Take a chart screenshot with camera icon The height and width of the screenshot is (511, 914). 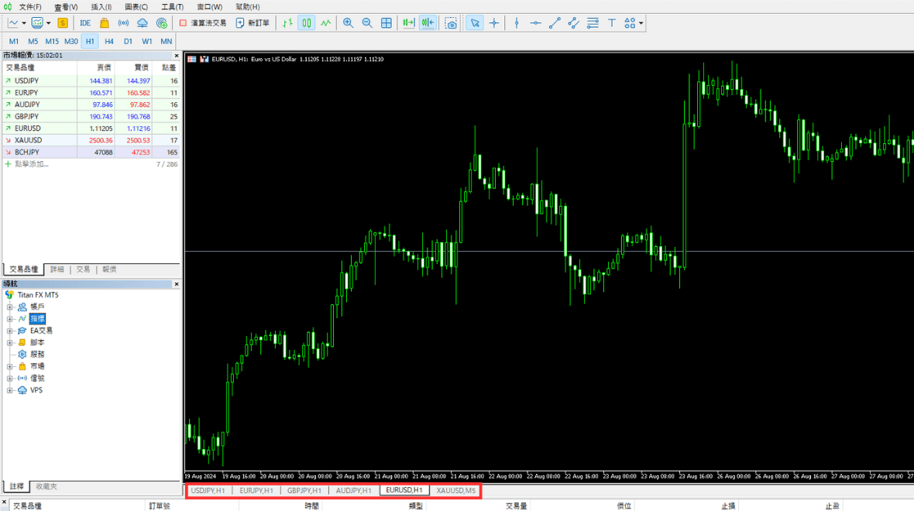tap(452, 23)
